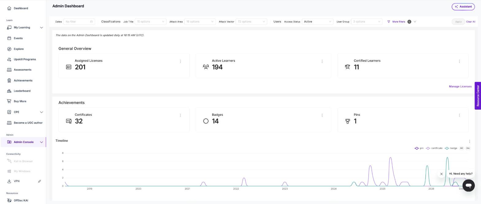Open Events calendar icon

click(9, 38)
